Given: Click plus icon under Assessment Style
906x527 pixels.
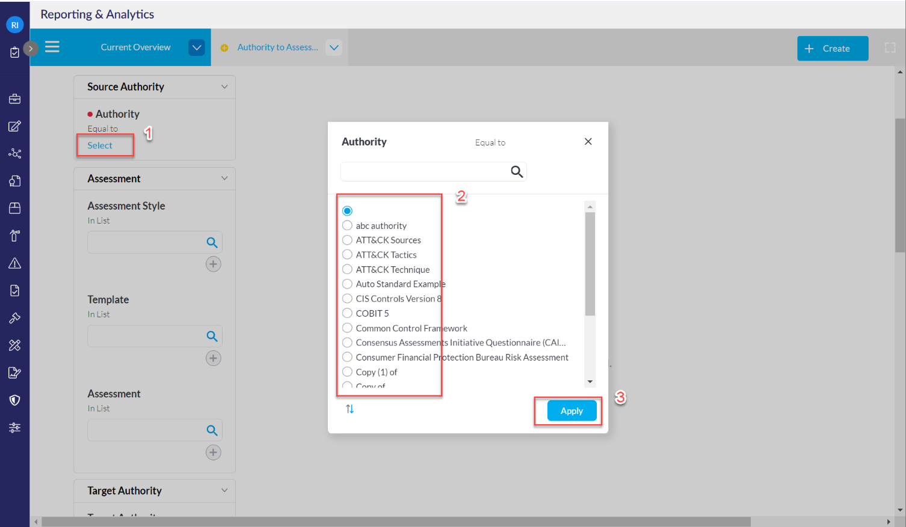Looking at the screenshot, I should tap(213, 264).
